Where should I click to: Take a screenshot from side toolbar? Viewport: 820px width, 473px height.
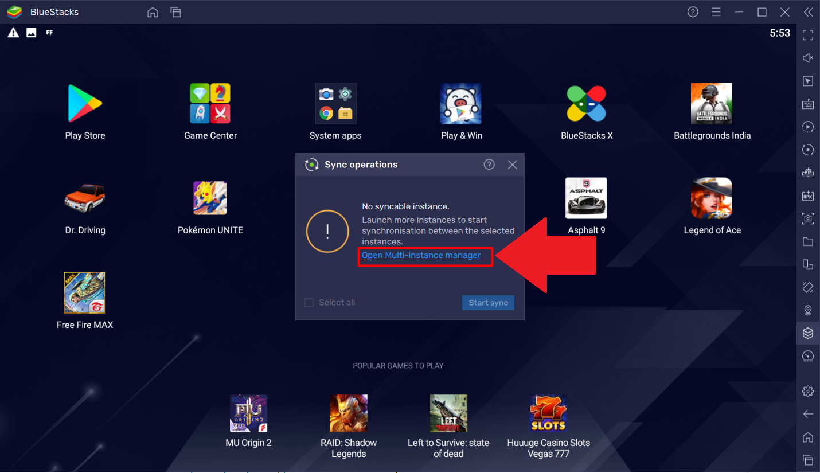pyautogui.click(x=808, y=218)
